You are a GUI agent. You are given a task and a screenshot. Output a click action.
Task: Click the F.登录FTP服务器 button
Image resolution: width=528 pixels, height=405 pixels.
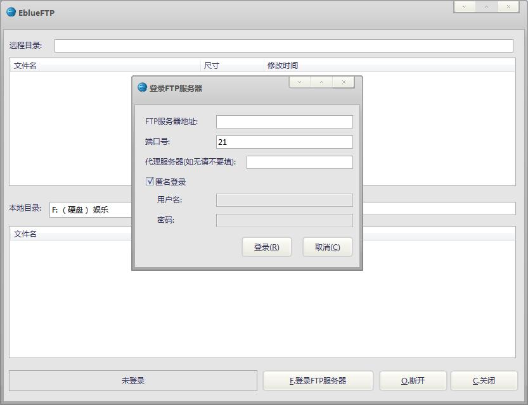click(318, 380)
